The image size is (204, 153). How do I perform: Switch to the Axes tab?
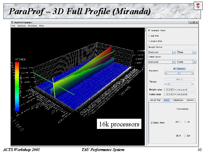pos(167,100)
